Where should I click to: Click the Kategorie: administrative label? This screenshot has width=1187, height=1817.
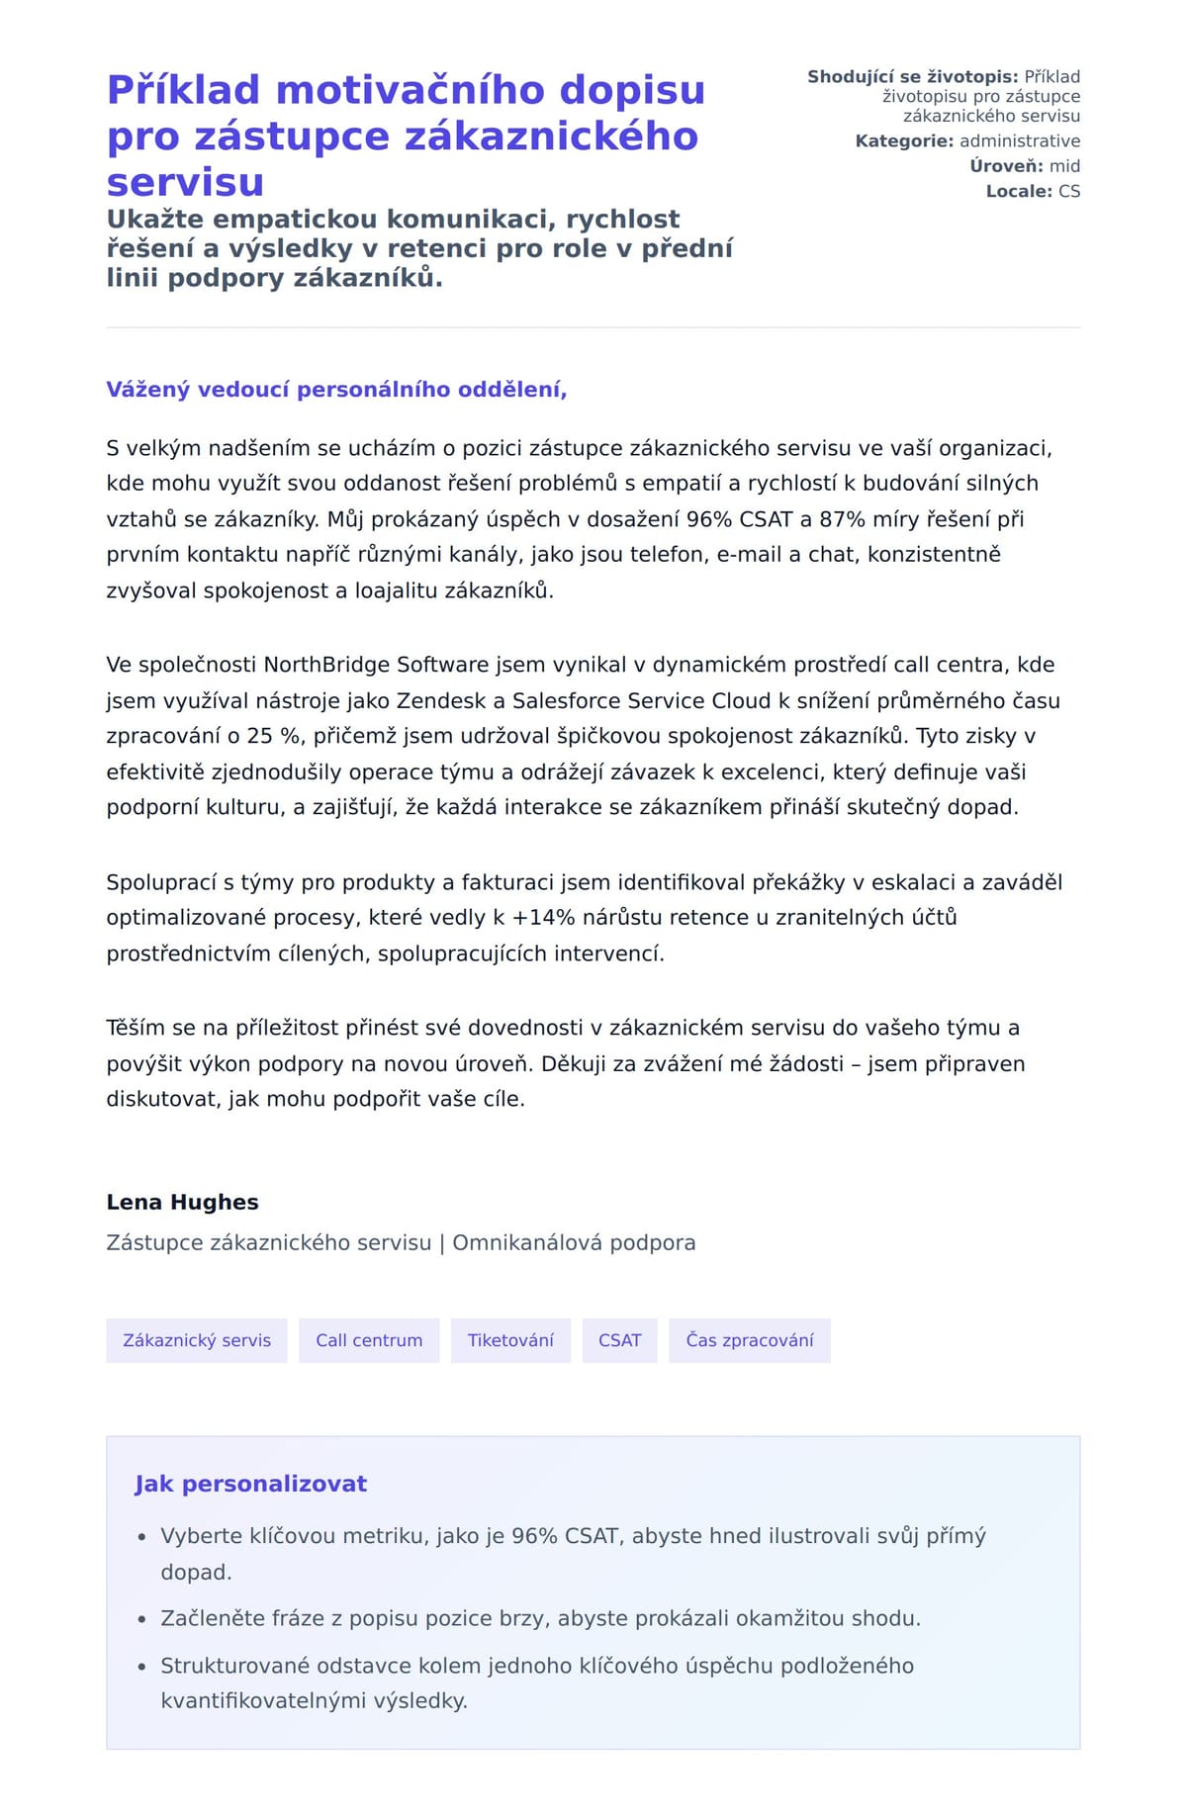pos(967,141)
